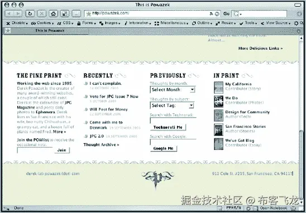The height and width of the screenshot is (213, 306).
Task: Open the Miscellaneous toolbar dropdown
Action: (171, 23)
